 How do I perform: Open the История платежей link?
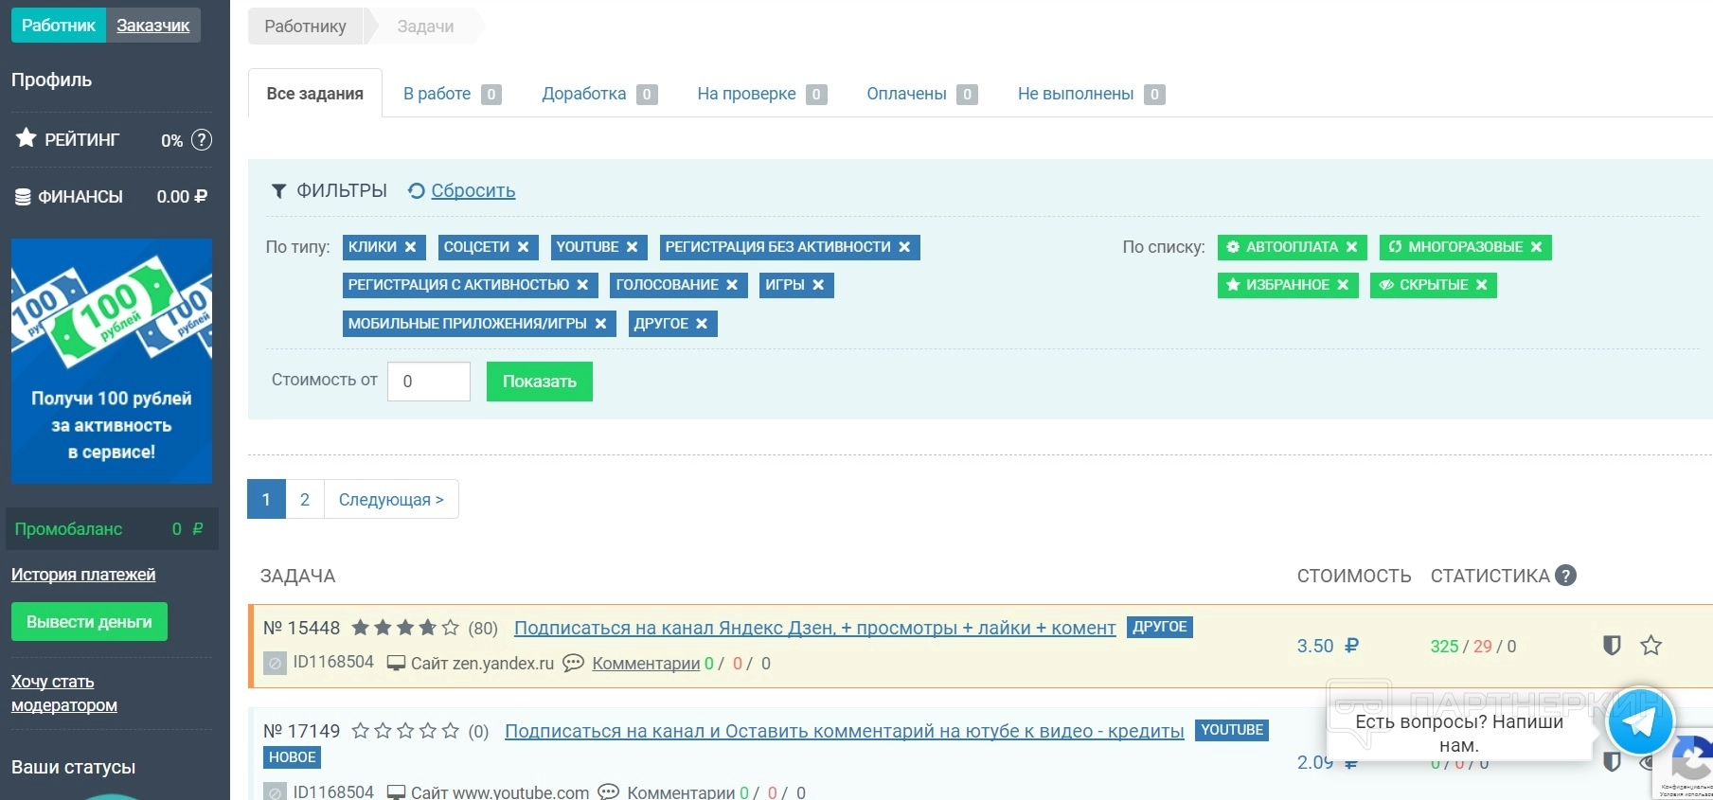point(83,575)
